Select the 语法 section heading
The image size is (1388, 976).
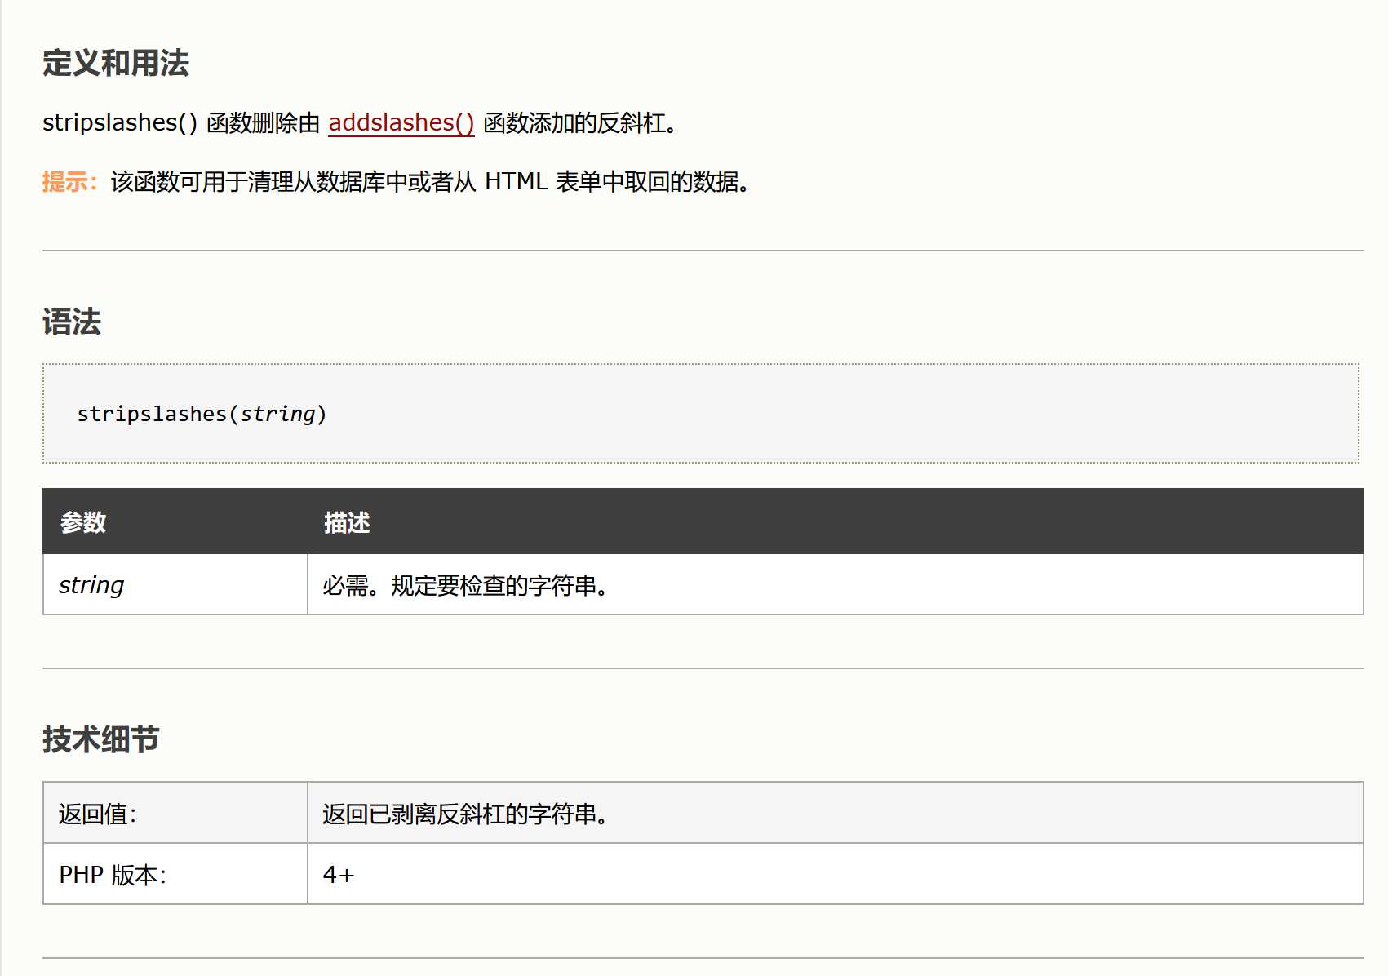[72, 322]
